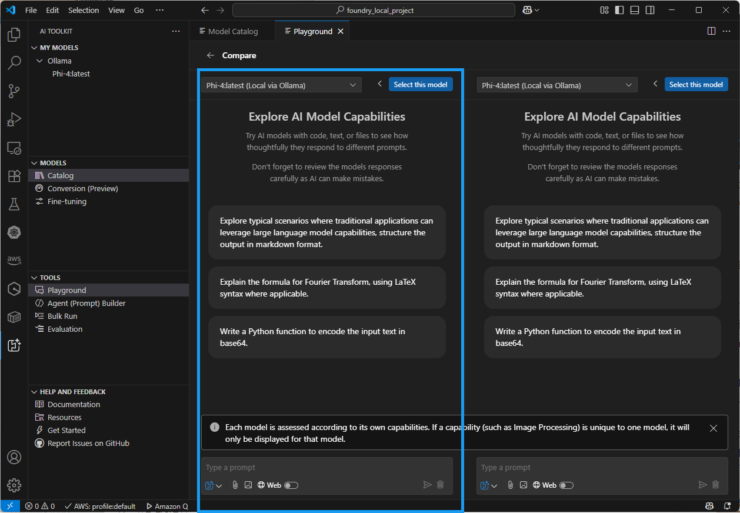
Task: Focus the left Type a prompt field
Action: [326, 468]
